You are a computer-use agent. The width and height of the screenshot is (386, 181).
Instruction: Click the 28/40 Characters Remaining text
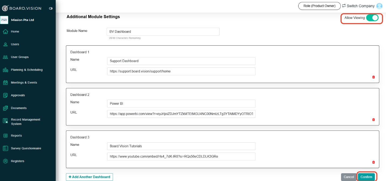(125, 38)
